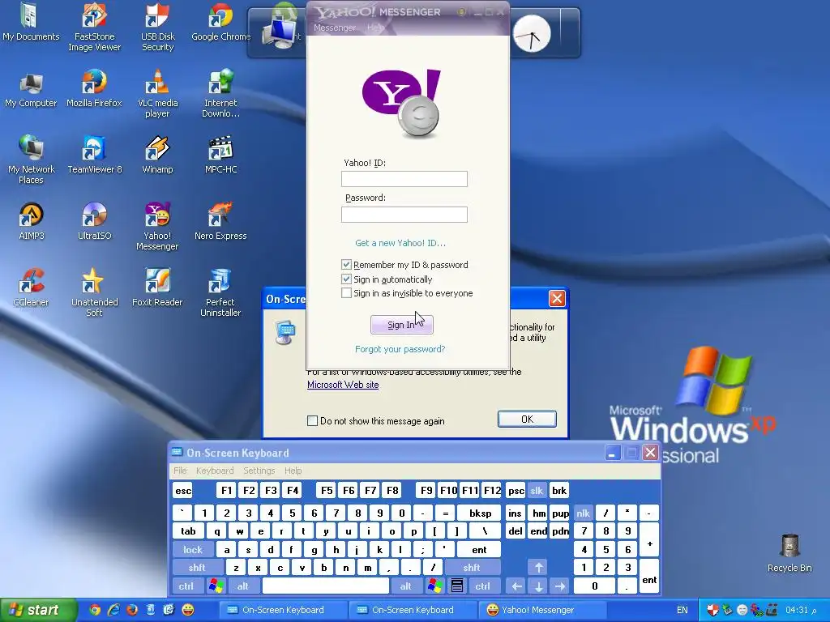Open Help menu of On-Screen Keyboard
830x622 pixels.
(293, 471)
